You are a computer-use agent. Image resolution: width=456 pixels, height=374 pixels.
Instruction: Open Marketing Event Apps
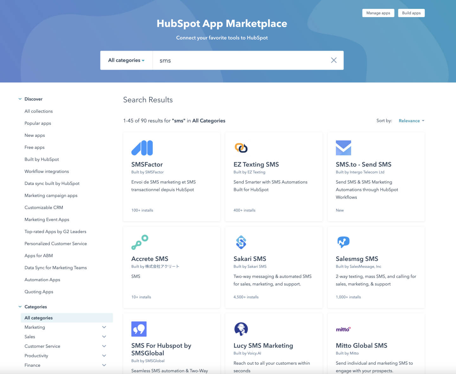click(x=47, y=219)
